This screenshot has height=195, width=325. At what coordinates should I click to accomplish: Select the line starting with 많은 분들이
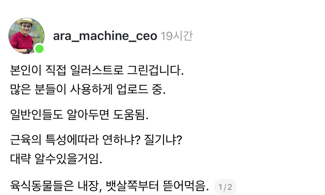[x=87, y=90]
